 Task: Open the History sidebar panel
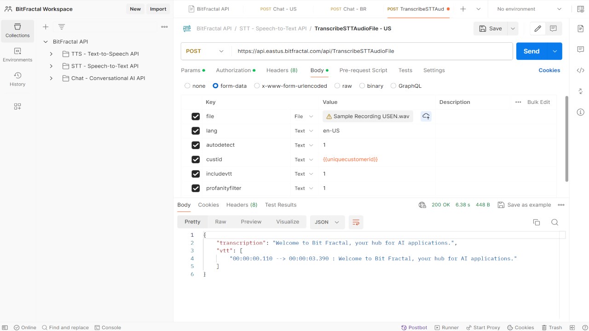coord(17,80)
